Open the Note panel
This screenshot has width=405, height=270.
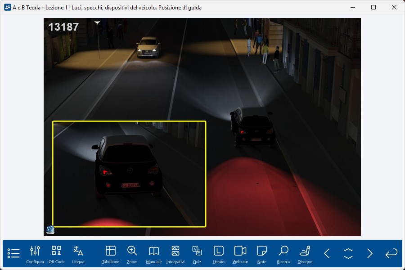click(x=262, y=254)
